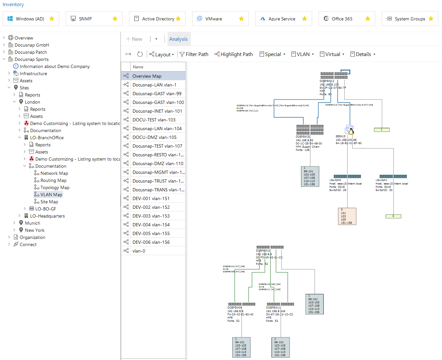Viewport: 442px width, 360px height.
Task: Open the Special dropdown menu
Action: pyautogui.click(x=272, y=54)
